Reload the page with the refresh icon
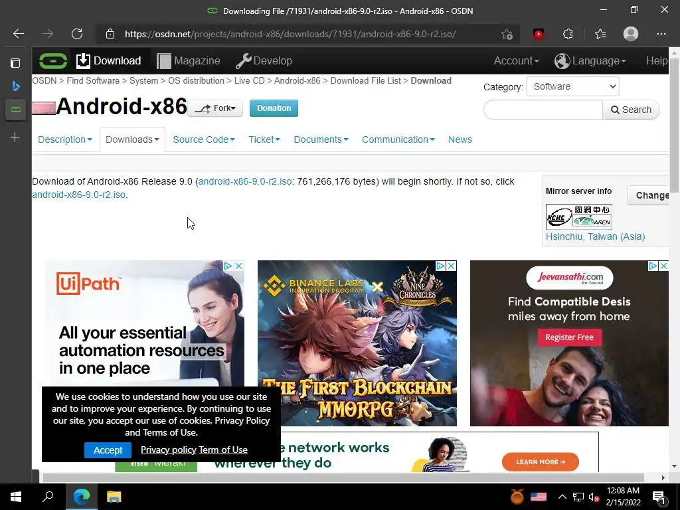 77,34
